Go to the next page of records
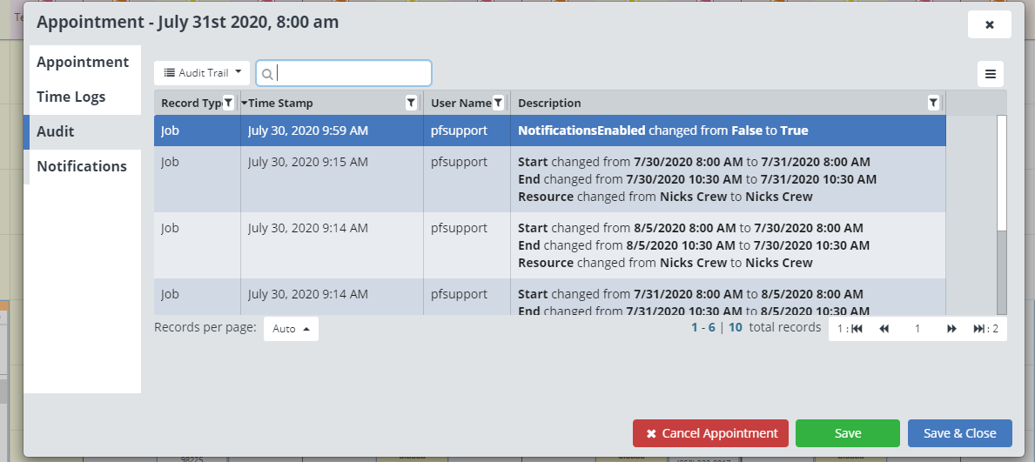Screen dimensions: 1035x462 [951, 329]
